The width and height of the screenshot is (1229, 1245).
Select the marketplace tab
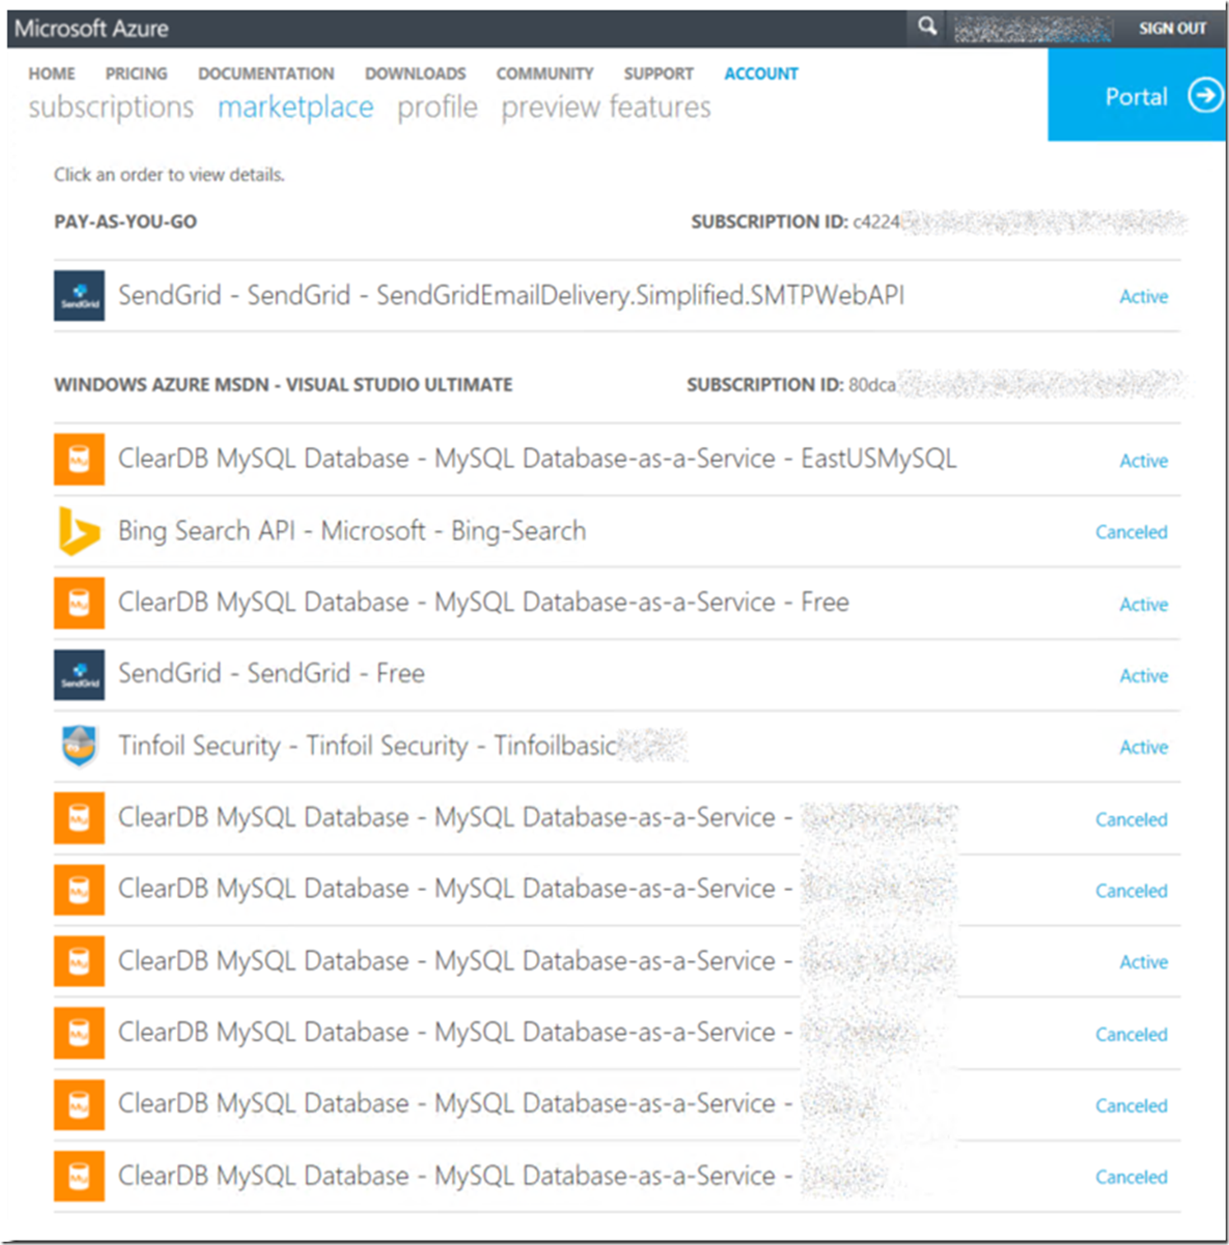tap(296, 107)
